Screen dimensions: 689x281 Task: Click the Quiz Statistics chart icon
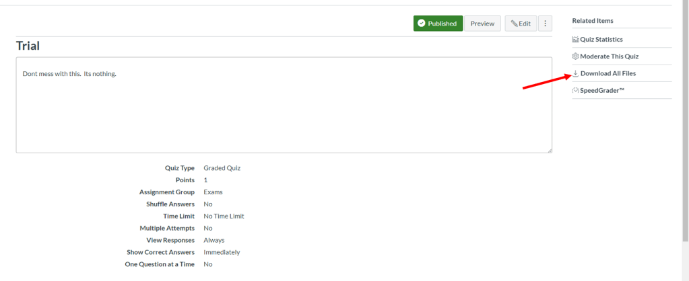click(x=576, y=40)
